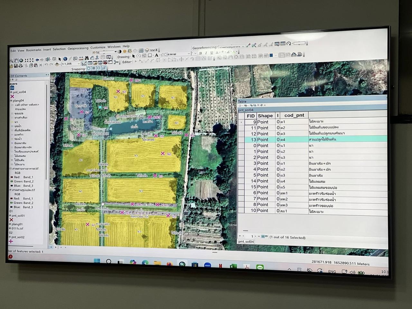412x309 pixels.
Task: Click the Underline text formatting icon
Action: pos(212,53)
